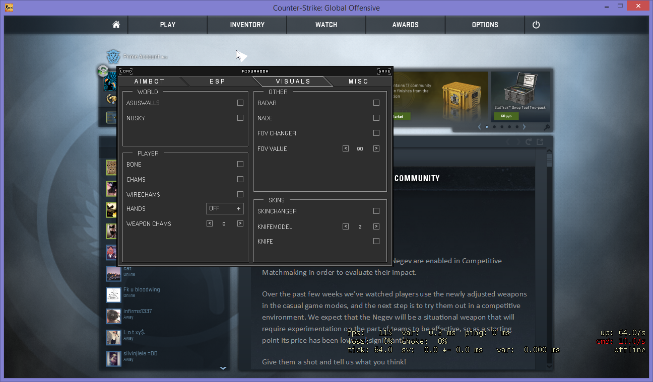Increase WEAPON CHAMS value
Viewport: 653px width, 382px height.
pyautogui.click(x=240, y=223)
